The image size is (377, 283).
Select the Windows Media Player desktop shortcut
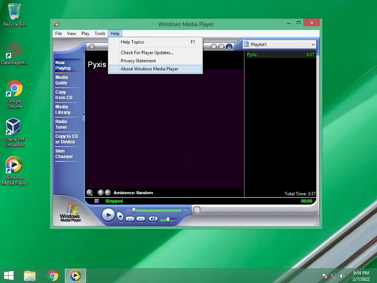point(14,171)
